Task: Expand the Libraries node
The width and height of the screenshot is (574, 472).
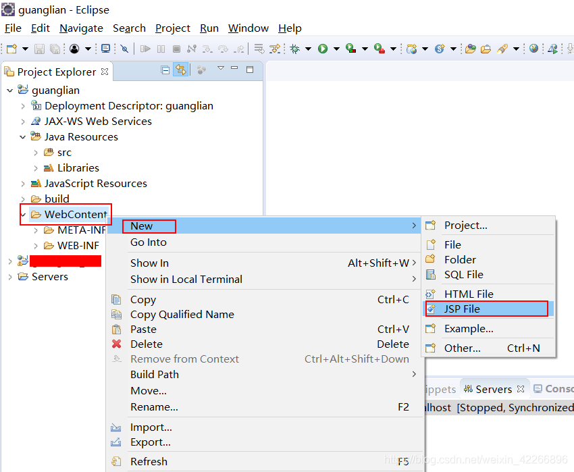Action: 36,168
